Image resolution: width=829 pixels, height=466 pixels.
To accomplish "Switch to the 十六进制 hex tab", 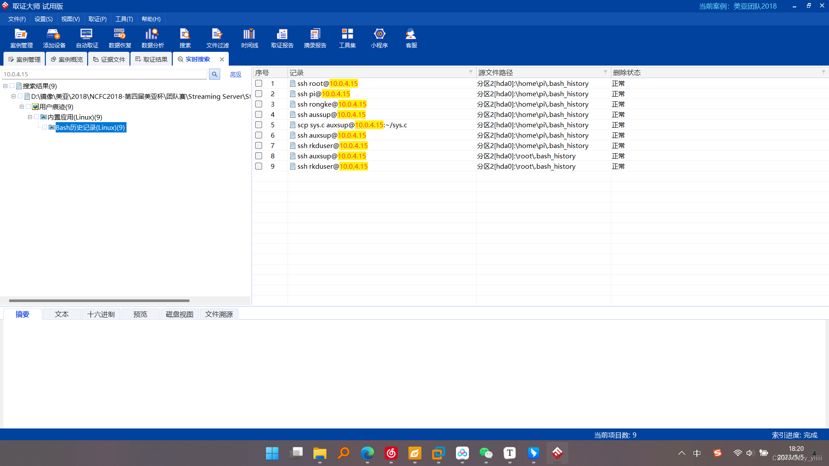I will coord(101,314).
